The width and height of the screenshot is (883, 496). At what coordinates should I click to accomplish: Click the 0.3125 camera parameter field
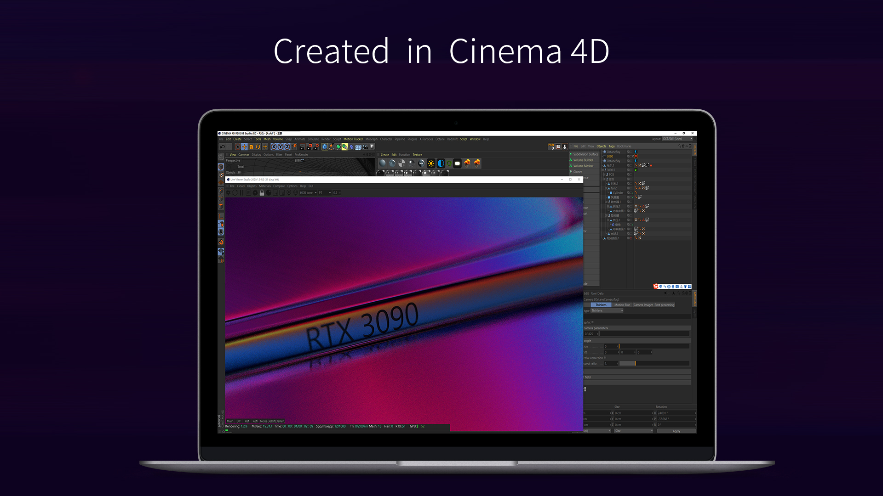(591, 334)
